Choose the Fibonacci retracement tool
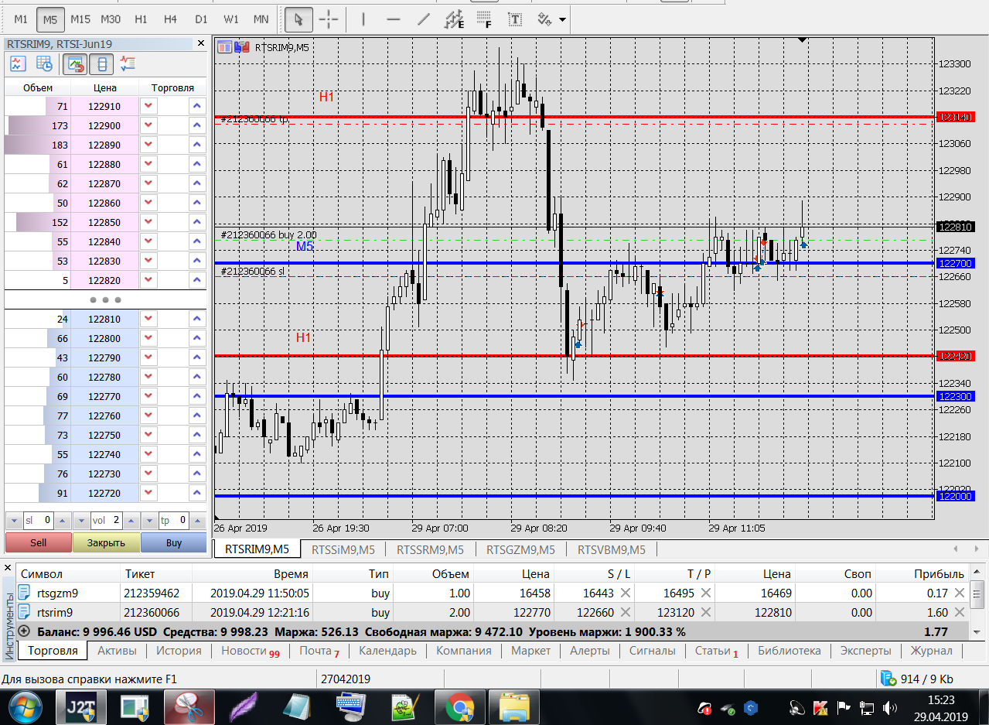989x725 pixels. click(484, 19)
